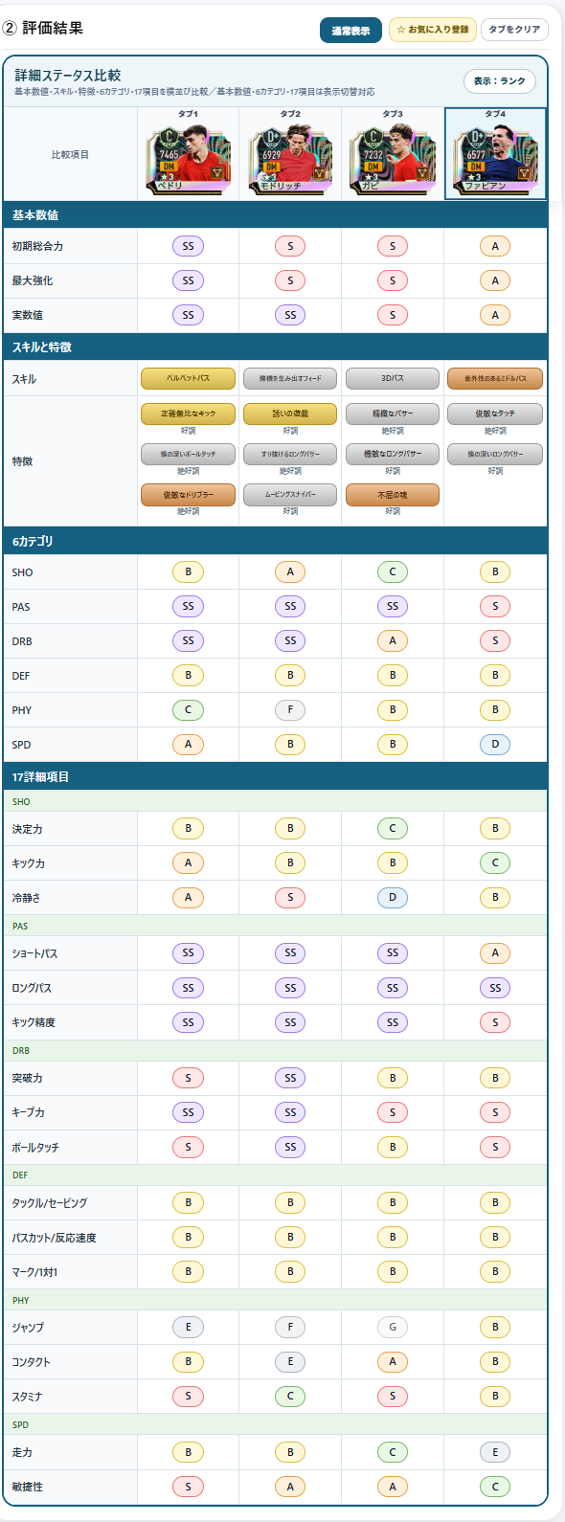Click the 3Dパス skill badge

point(393,379)
